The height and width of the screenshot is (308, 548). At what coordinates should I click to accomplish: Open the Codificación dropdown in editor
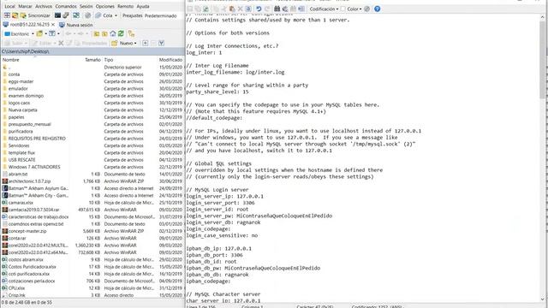pos(324,9)
